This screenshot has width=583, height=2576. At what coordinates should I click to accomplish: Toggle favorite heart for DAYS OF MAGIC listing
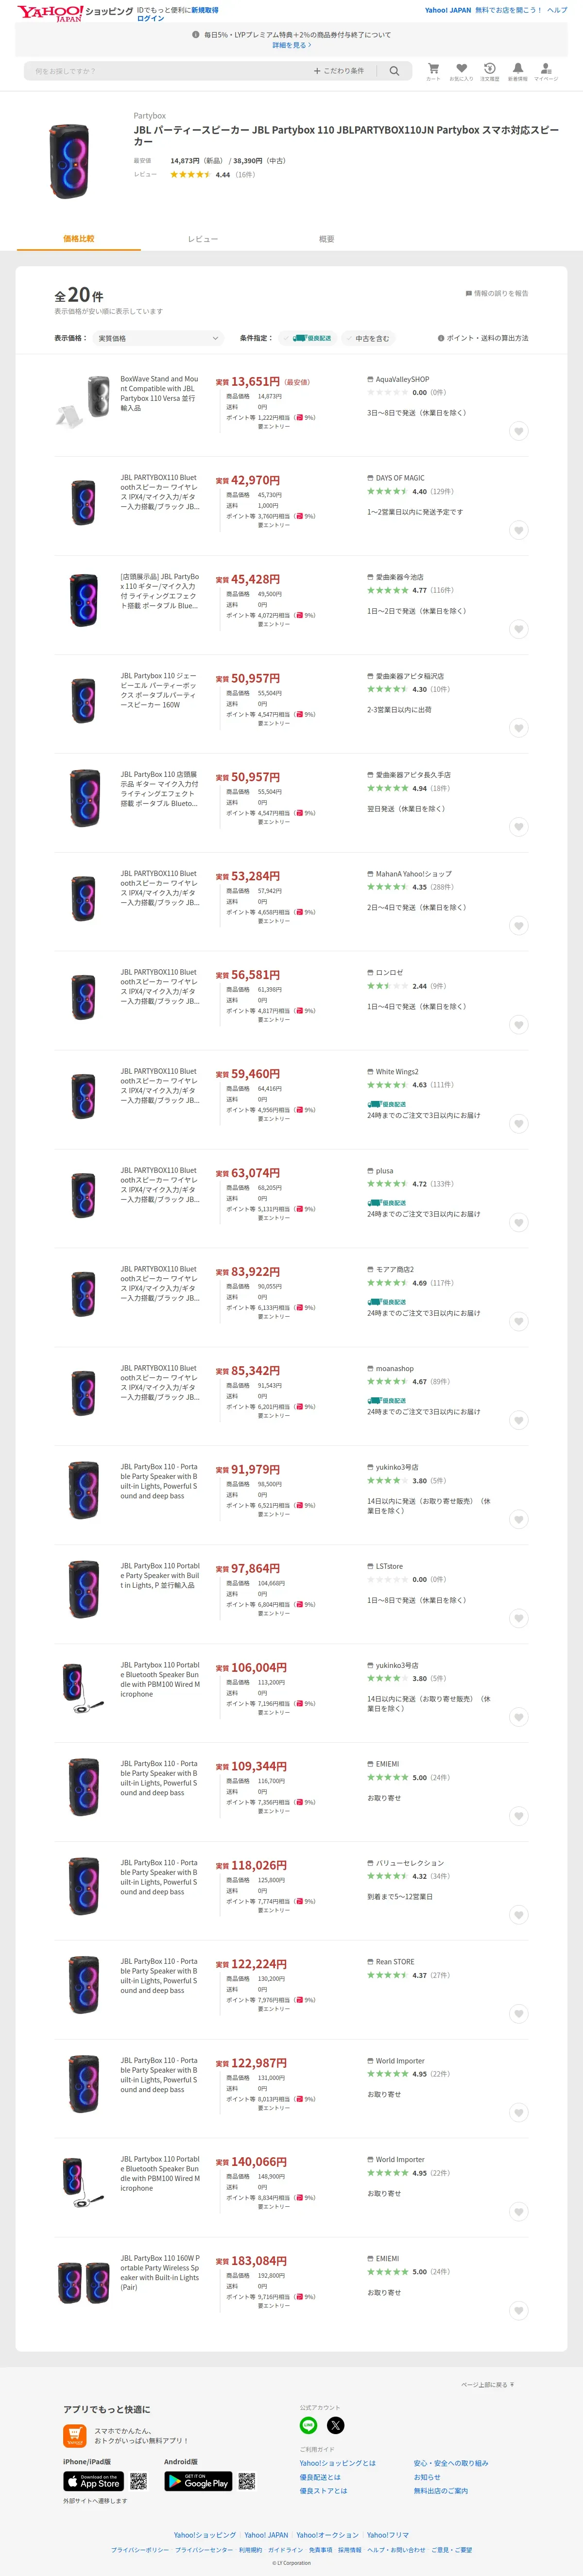tap(518, 530)
